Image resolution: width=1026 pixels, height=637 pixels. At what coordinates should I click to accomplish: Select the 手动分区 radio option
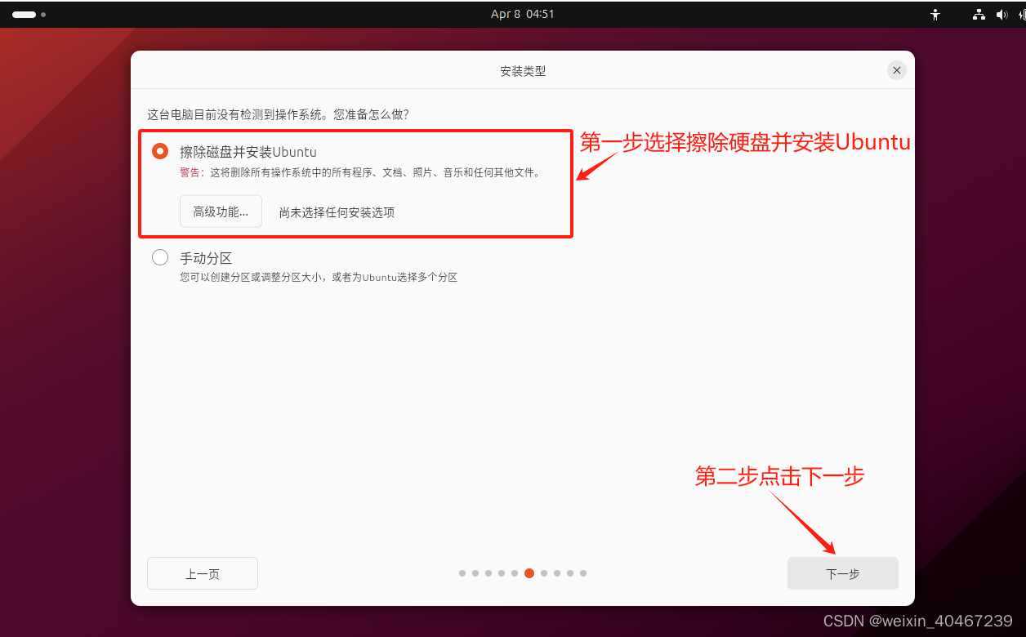160,257
